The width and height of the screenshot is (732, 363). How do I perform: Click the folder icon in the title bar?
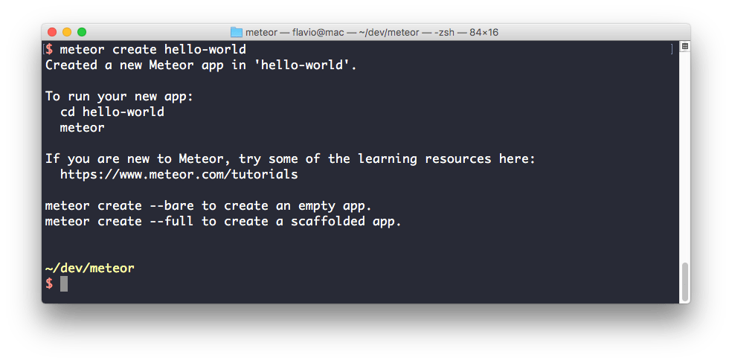[x=237, y=32]
